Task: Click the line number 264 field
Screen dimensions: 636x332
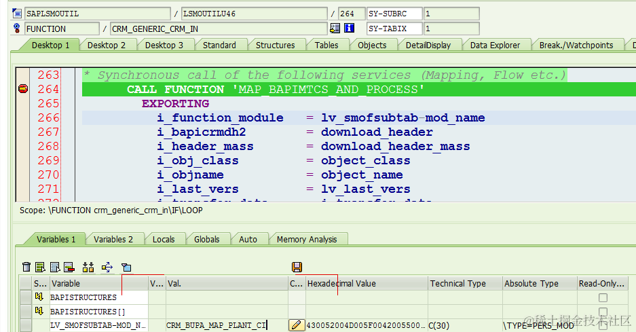Action: pos(352,14)
